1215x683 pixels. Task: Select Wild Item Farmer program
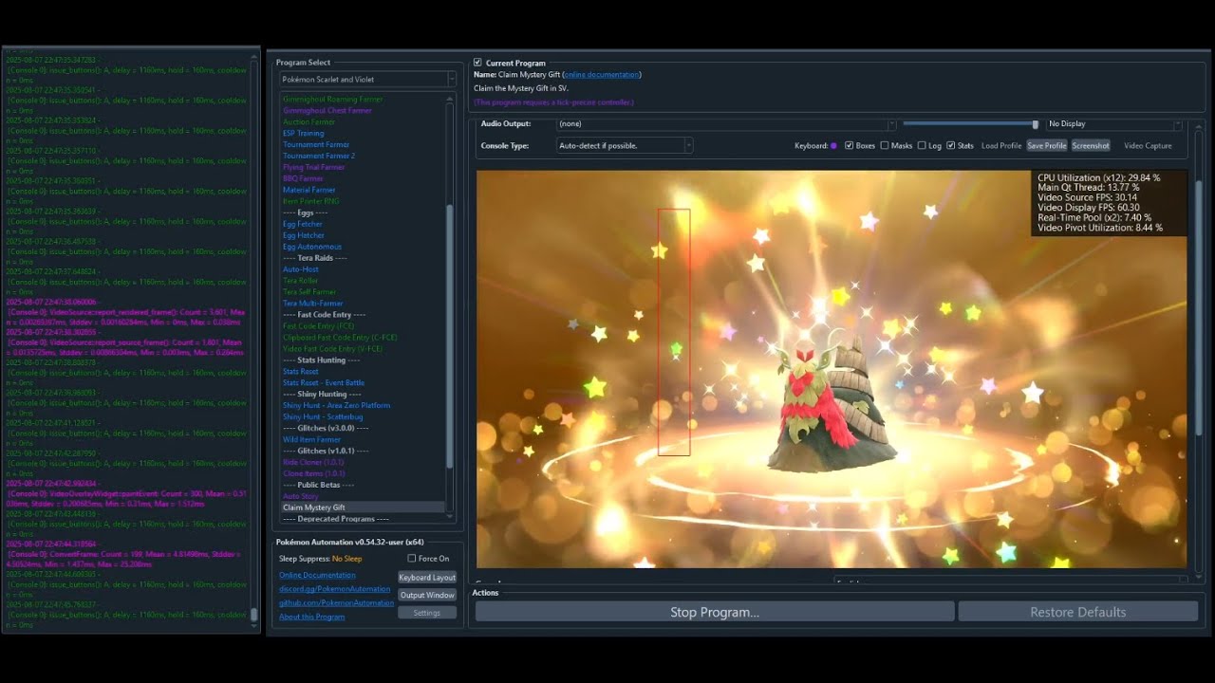[x=311, y=441]
